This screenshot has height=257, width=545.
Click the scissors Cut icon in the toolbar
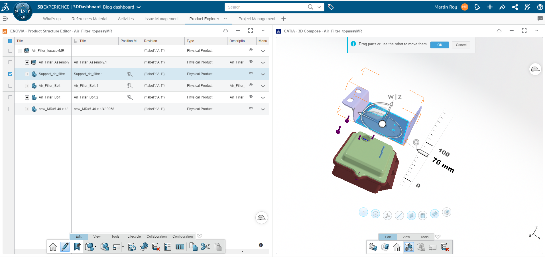(205, 247)
